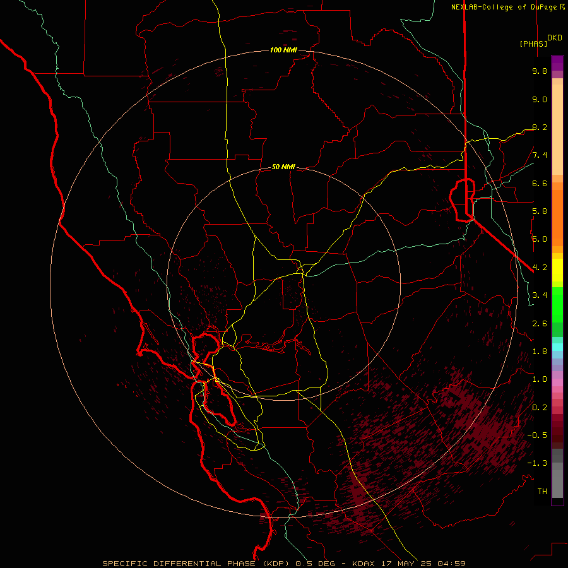This screenshot has height=568, width=568.
Task: Click the 5.8 legend value
Action: click(x=540, y=211)
